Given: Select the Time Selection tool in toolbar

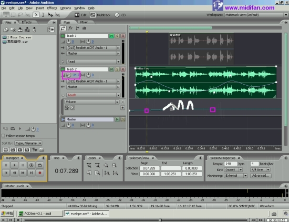Looking at the screenshot, I should click(x=43, y=15).
